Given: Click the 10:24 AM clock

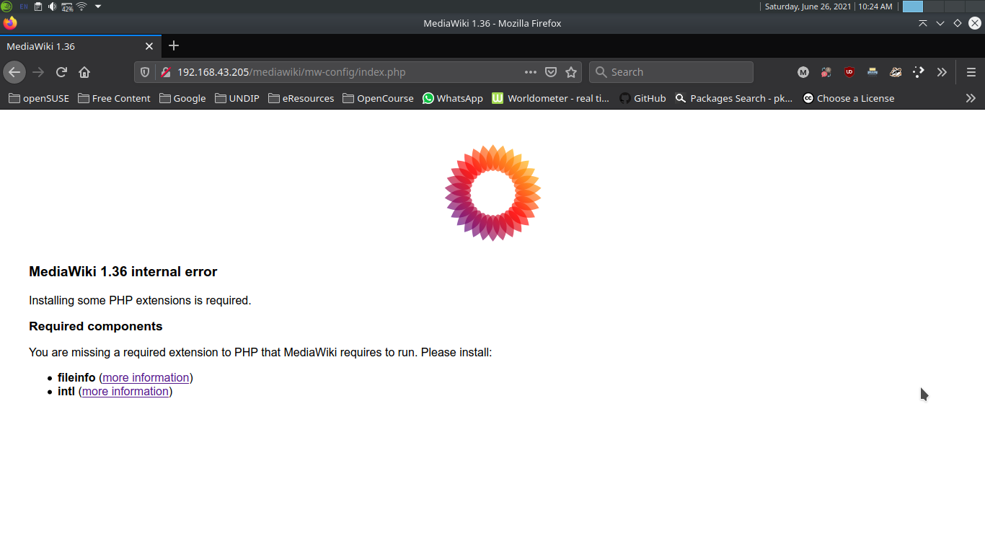Looking at the screenshot, I should pyautogui.click(x=875, y=6).
